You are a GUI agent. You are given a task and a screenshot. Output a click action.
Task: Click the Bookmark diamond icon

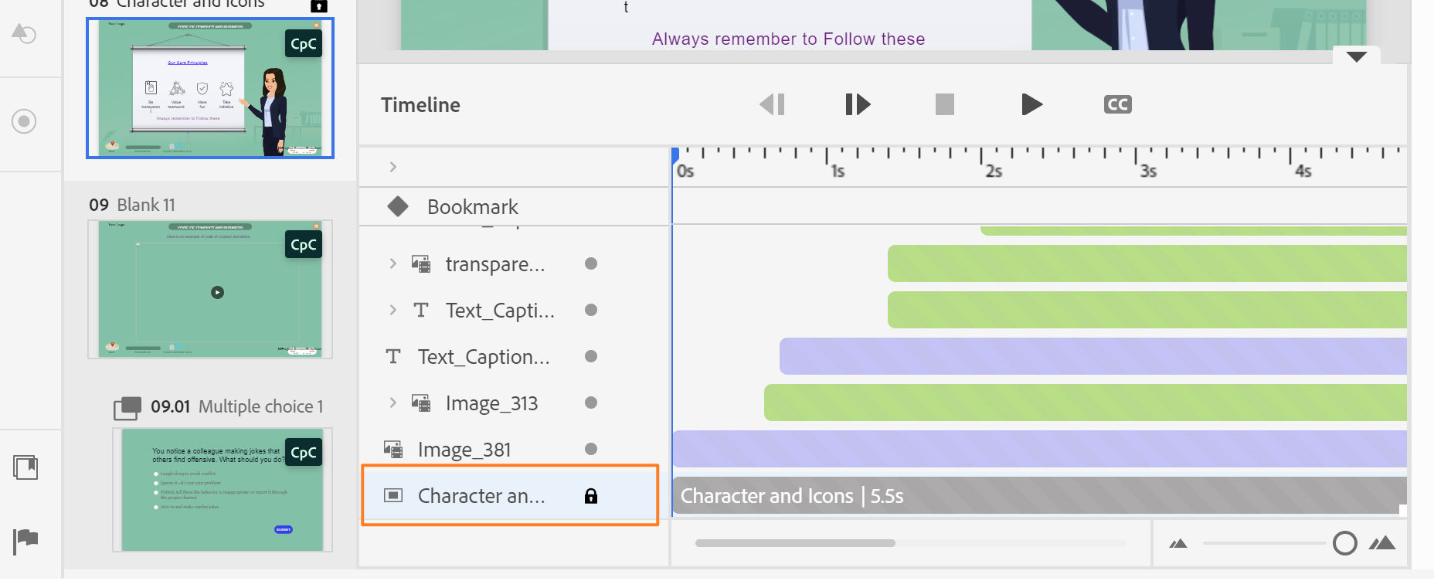[x=398, y=206]
